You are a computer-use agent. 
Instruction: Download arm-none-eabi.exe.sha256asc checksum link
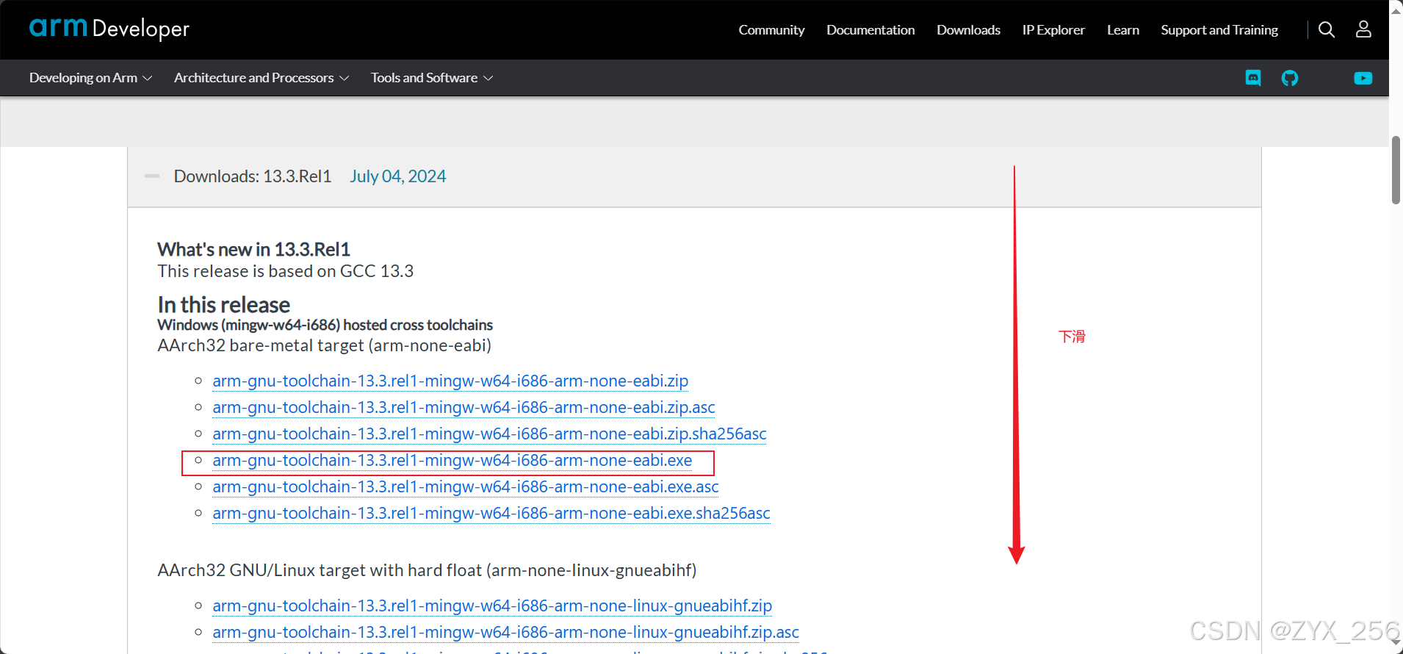tap(491, 513)
